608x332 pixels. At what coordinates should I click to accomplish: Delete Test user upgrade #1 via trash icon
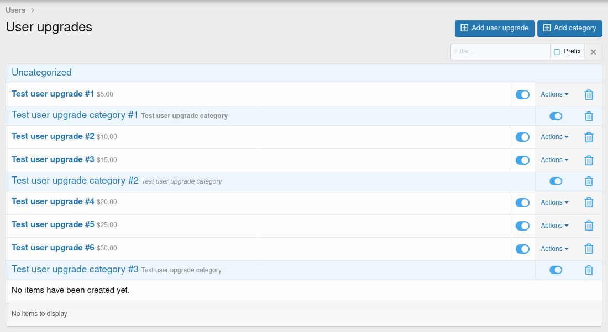589,95
